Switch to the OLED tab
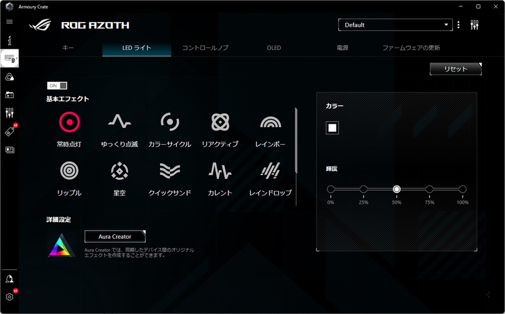The image size is (505, 314). 274,47
